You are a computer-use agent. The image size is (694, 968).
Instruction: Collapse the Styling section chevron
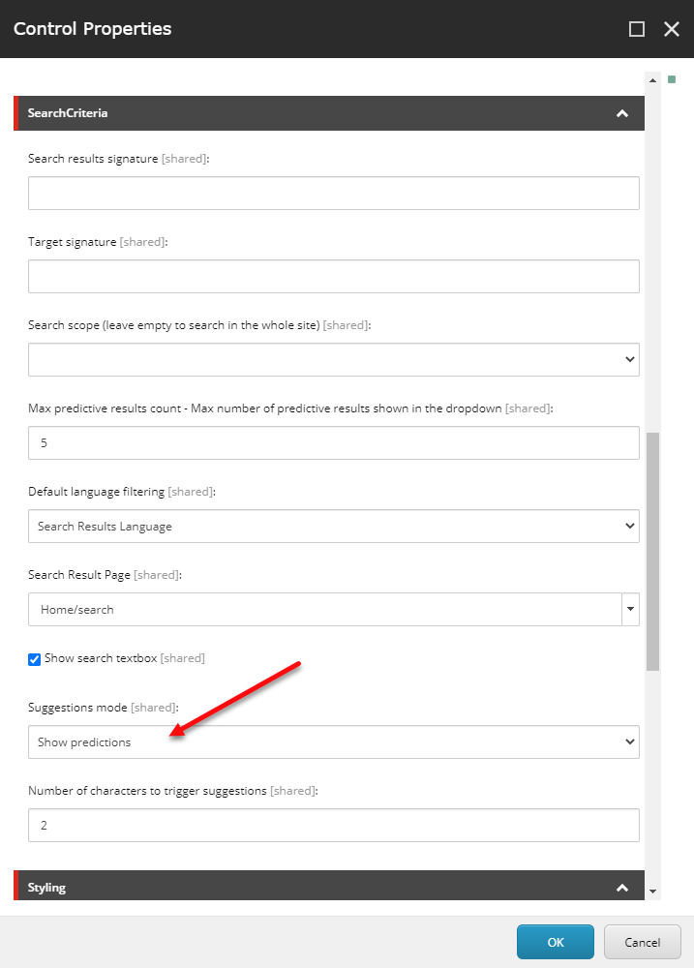tap(622, 888)
